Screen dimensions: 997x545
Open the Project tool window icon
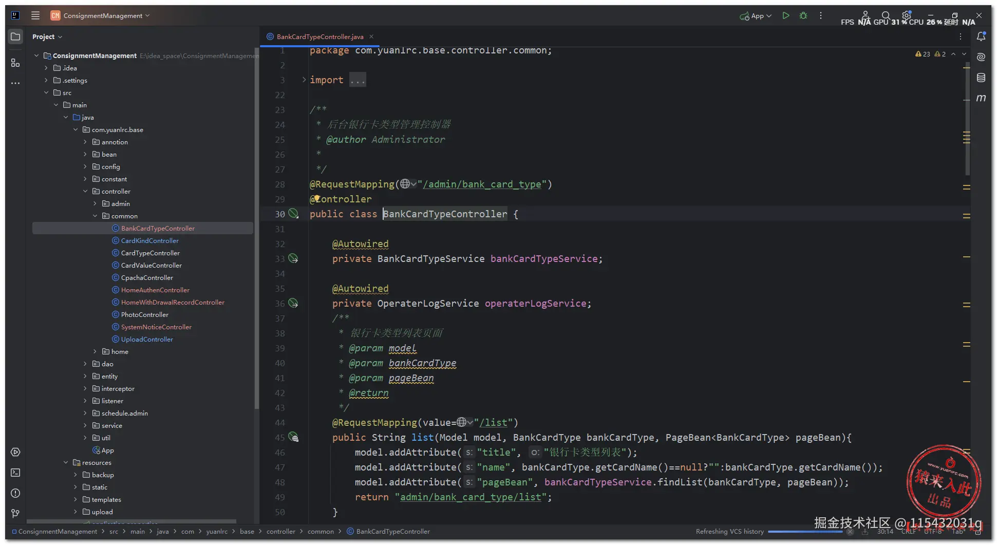15,36
